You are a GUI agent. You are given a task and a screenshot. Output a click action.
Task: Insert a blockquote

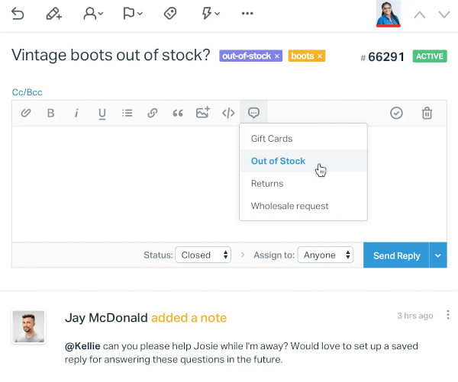(x=178, y=113)
